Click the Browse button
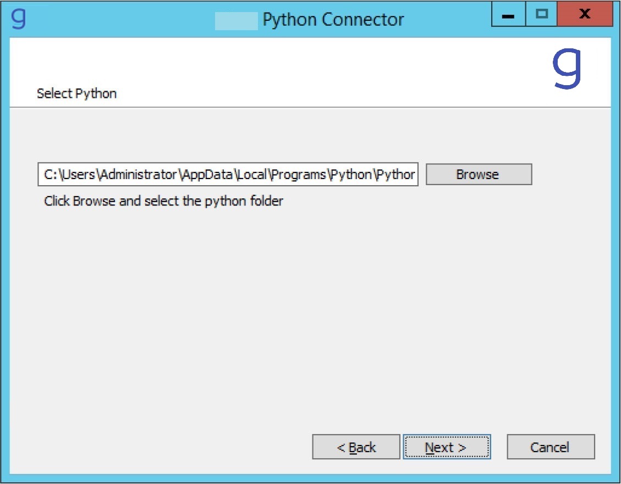621x484 pixels. pos(479,174)
